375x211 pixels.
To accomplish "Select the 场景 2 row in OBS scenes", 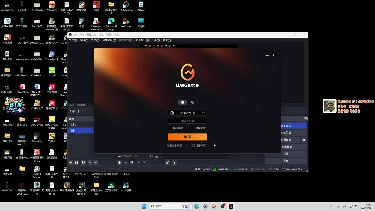I will pos(81,125).
